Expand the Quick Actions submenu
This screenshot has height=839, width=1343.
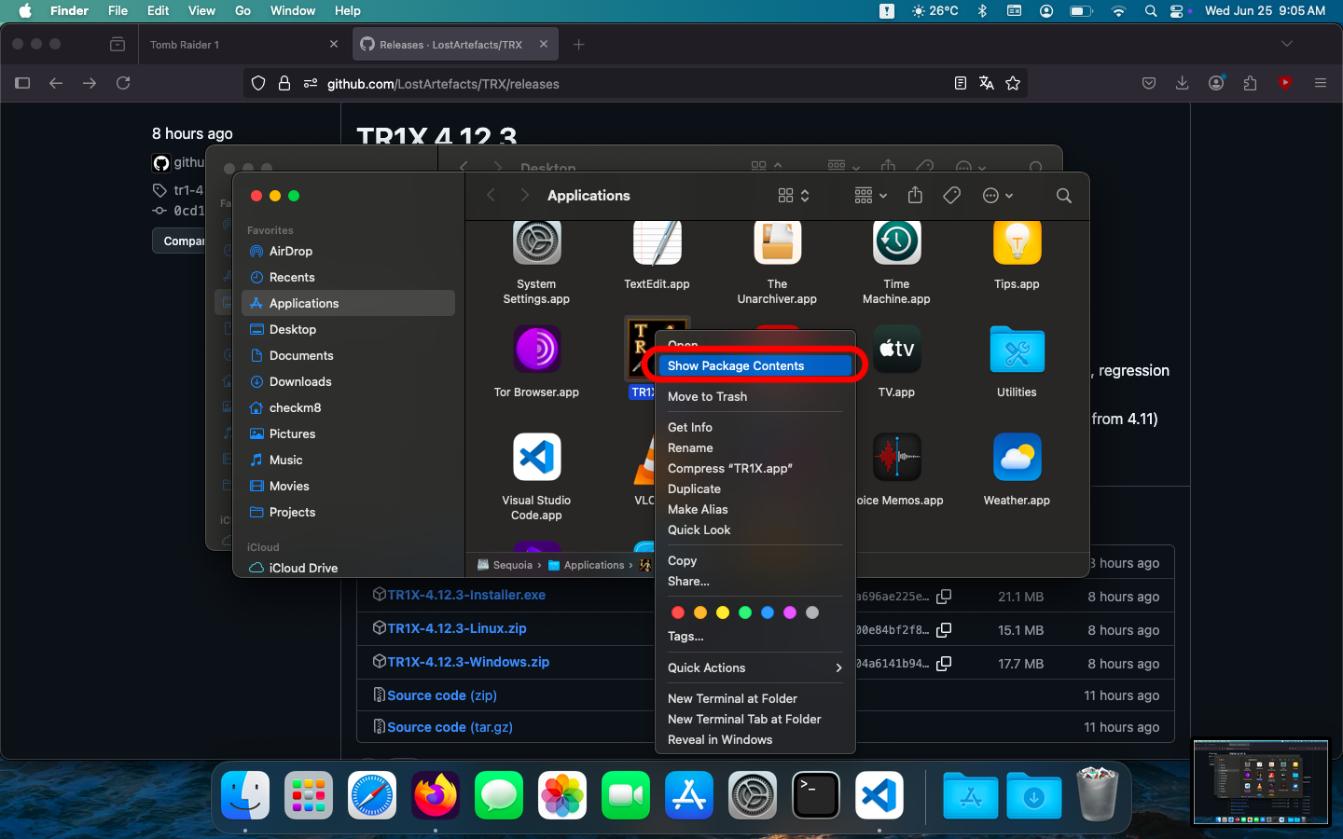[755, 667]
